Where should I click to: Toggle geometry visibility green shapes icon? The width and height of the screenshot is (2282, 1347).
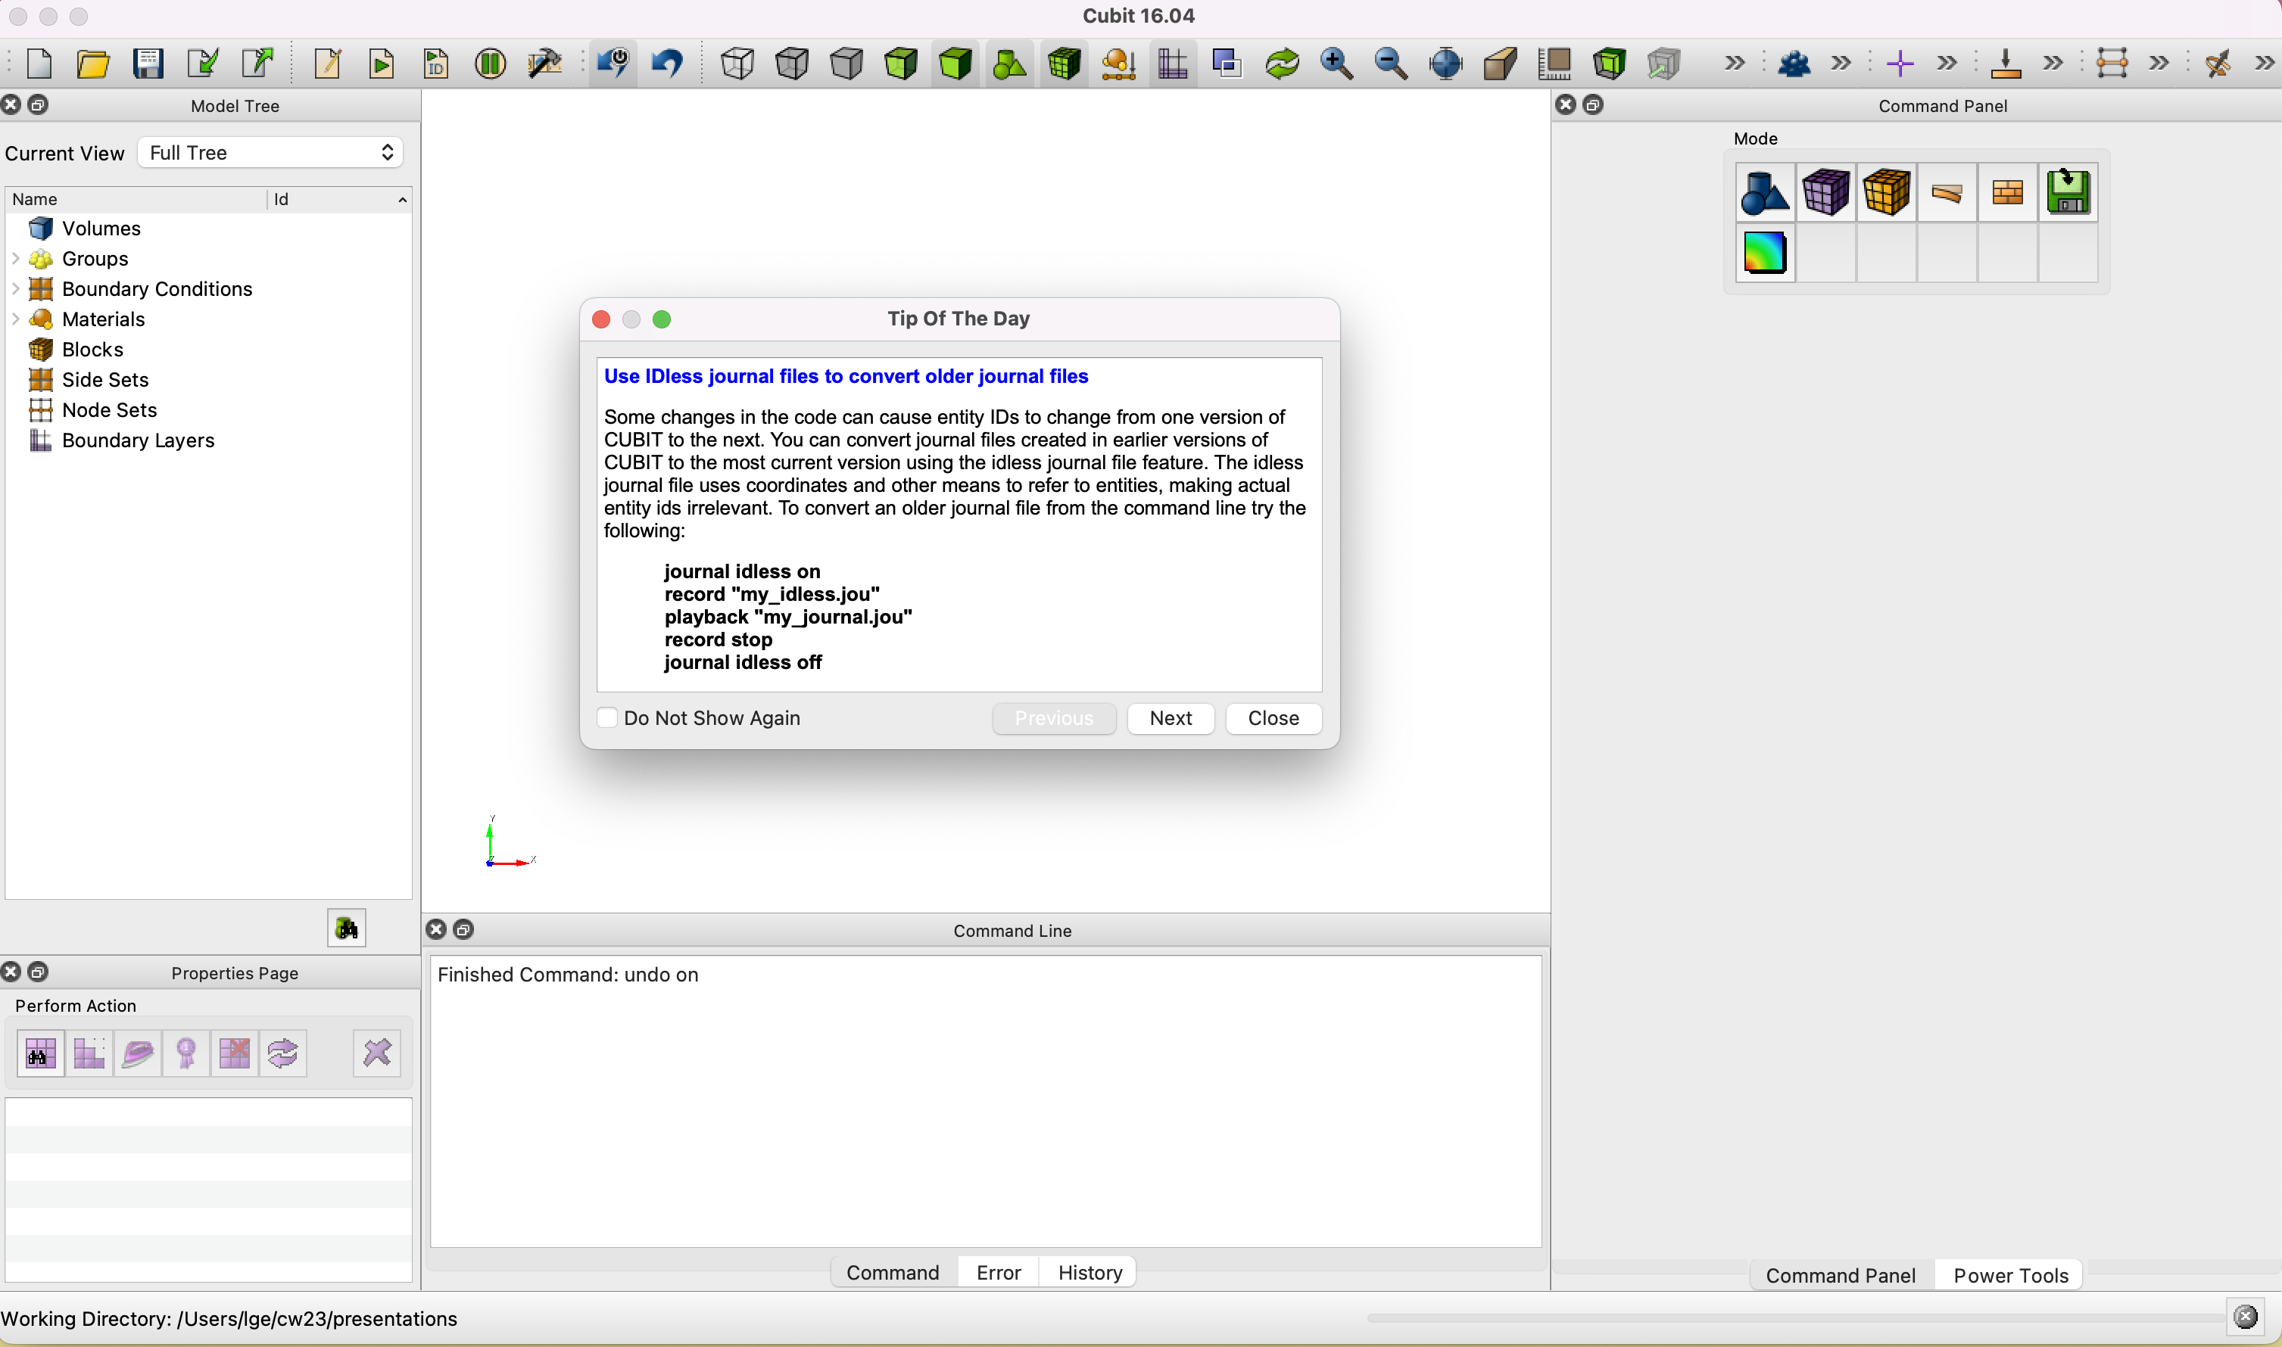(1010, 64)
